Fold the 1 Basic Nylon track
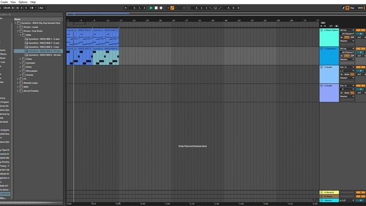366x206 pixels. point(321,30)
